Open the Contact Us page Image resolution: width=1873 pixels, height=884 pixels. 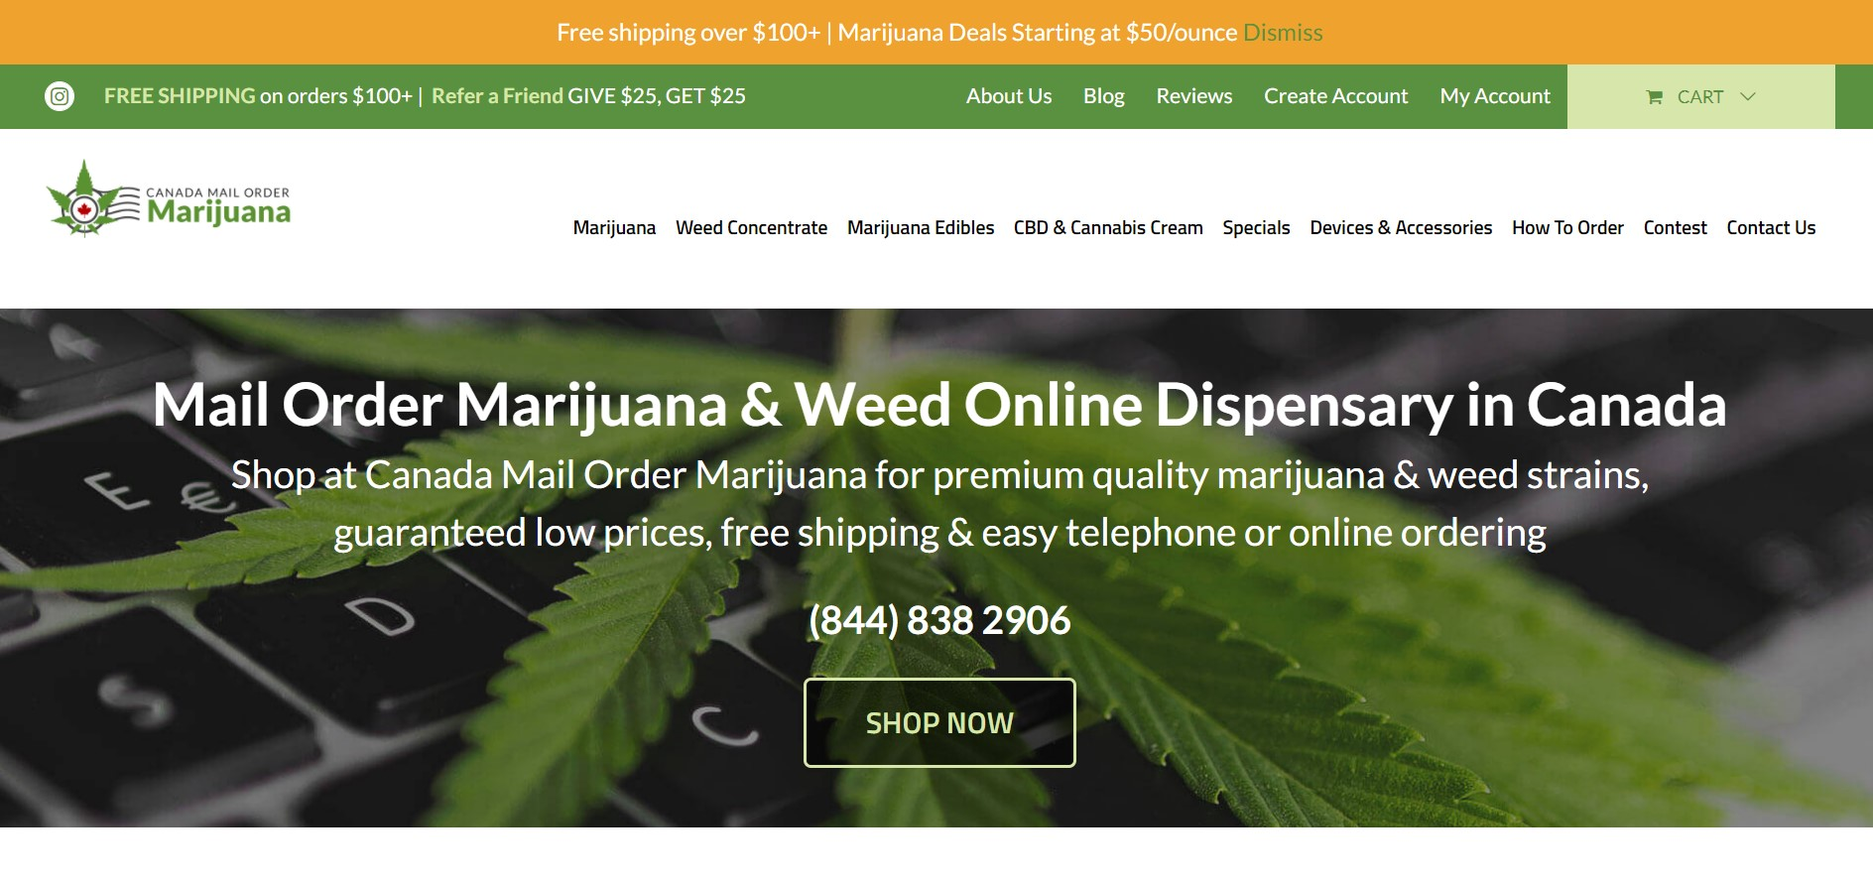pos(1771,228)
